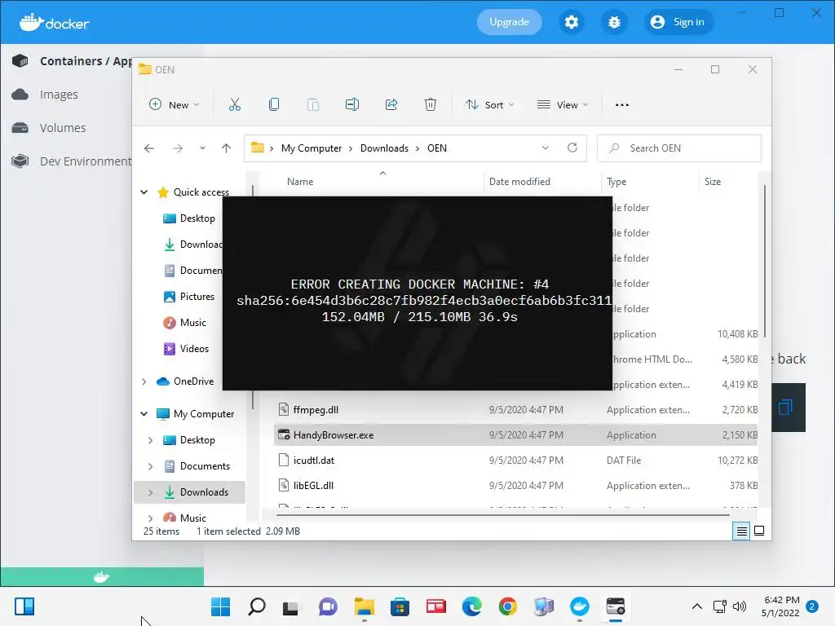
Task: Open Docker troubleshoot bug icon
Action: coord(614,22)
